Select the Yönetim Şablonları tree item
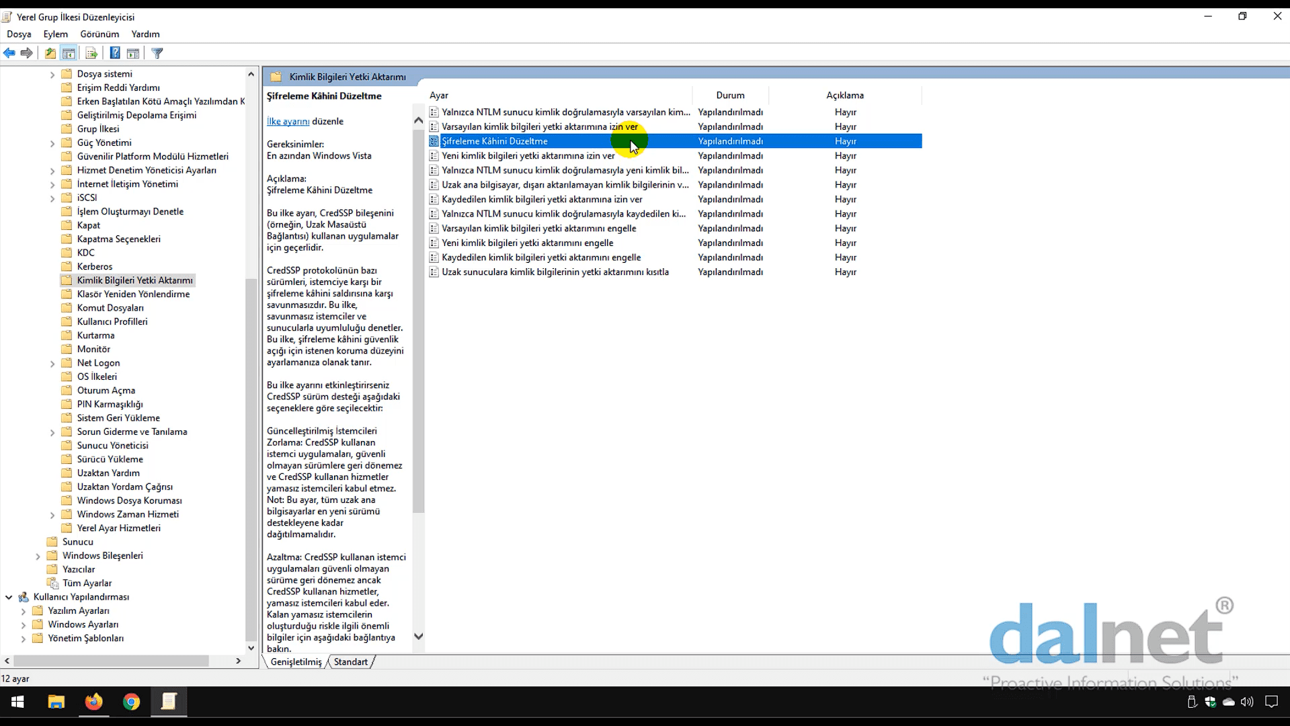This screenshot has width=1290, height=726. coord(85,639)
